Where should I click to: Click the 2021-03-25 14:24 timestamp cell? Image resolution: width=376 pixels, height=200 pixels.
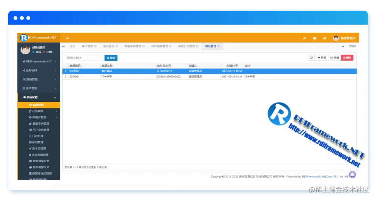click(232, 77)
